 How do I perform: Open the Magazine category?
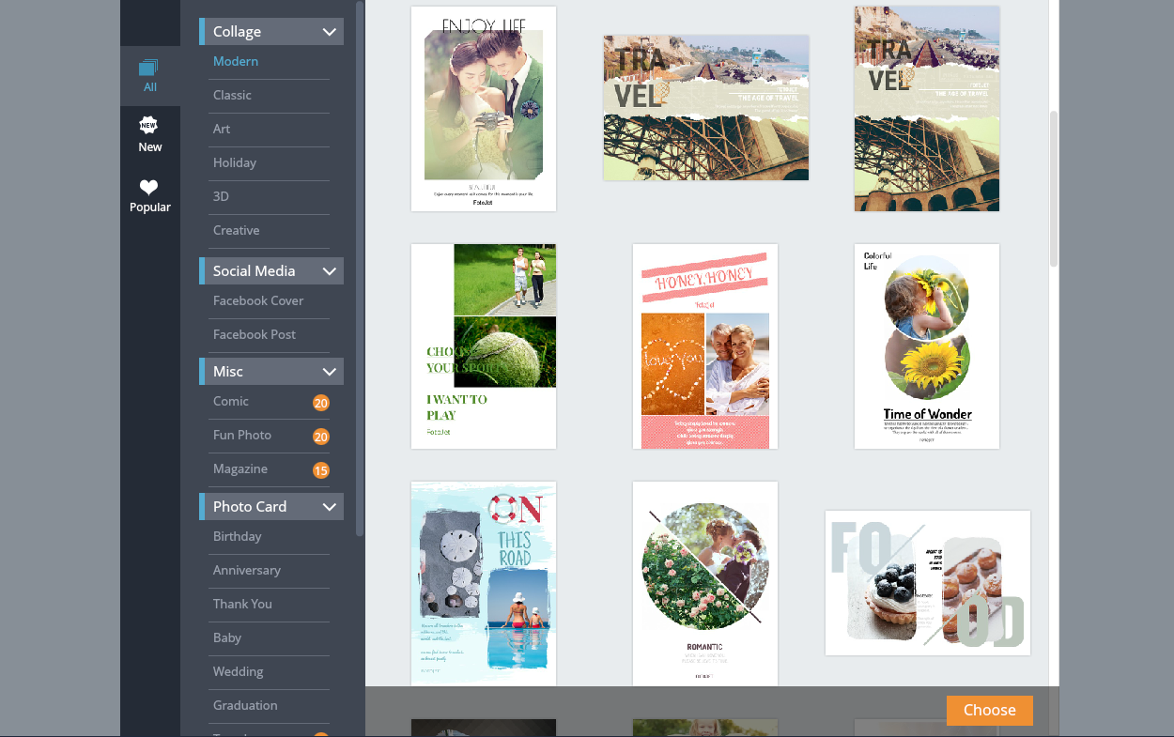click(x=240, y=468)
